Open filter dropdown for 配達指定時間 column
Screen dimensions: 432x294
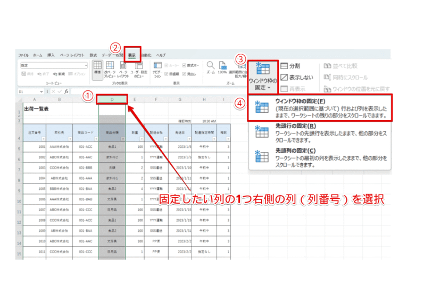pyautogui.click(x=214, y=139)
